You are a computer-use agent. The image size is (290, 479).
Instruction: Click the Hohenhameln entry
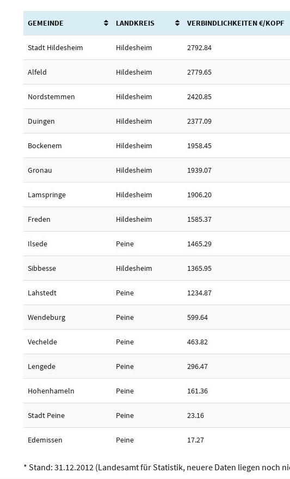tap(51, 391)
